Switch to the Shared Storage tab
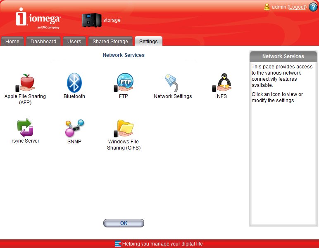The height and width of the screenshot is (248, 319). pos(110,41)
